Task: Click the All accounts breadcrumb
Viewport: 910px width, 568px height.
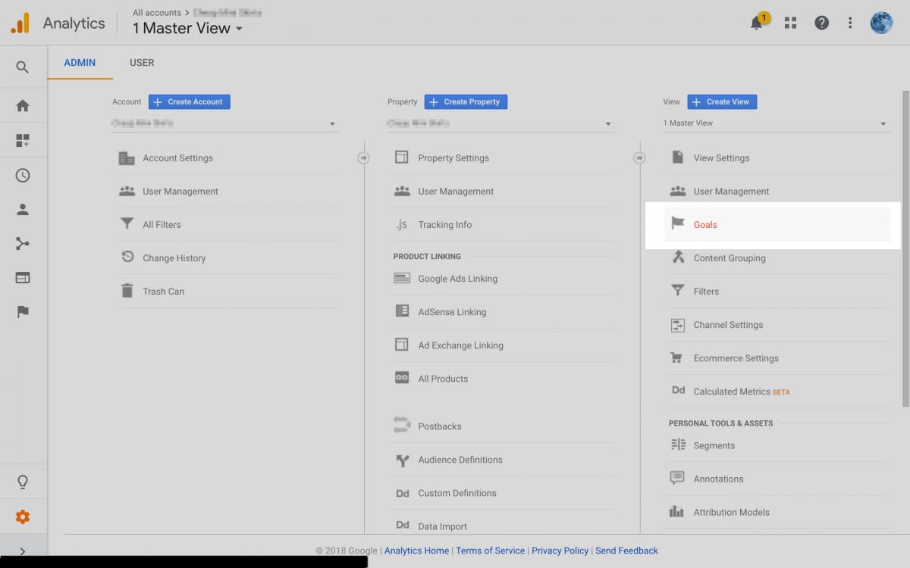Action: click(157, 12)
